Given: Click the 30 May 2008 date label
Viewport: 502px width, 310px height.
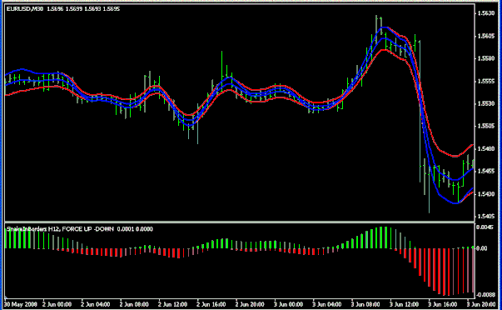Looking at the screenshot, I should click(21, 304).
